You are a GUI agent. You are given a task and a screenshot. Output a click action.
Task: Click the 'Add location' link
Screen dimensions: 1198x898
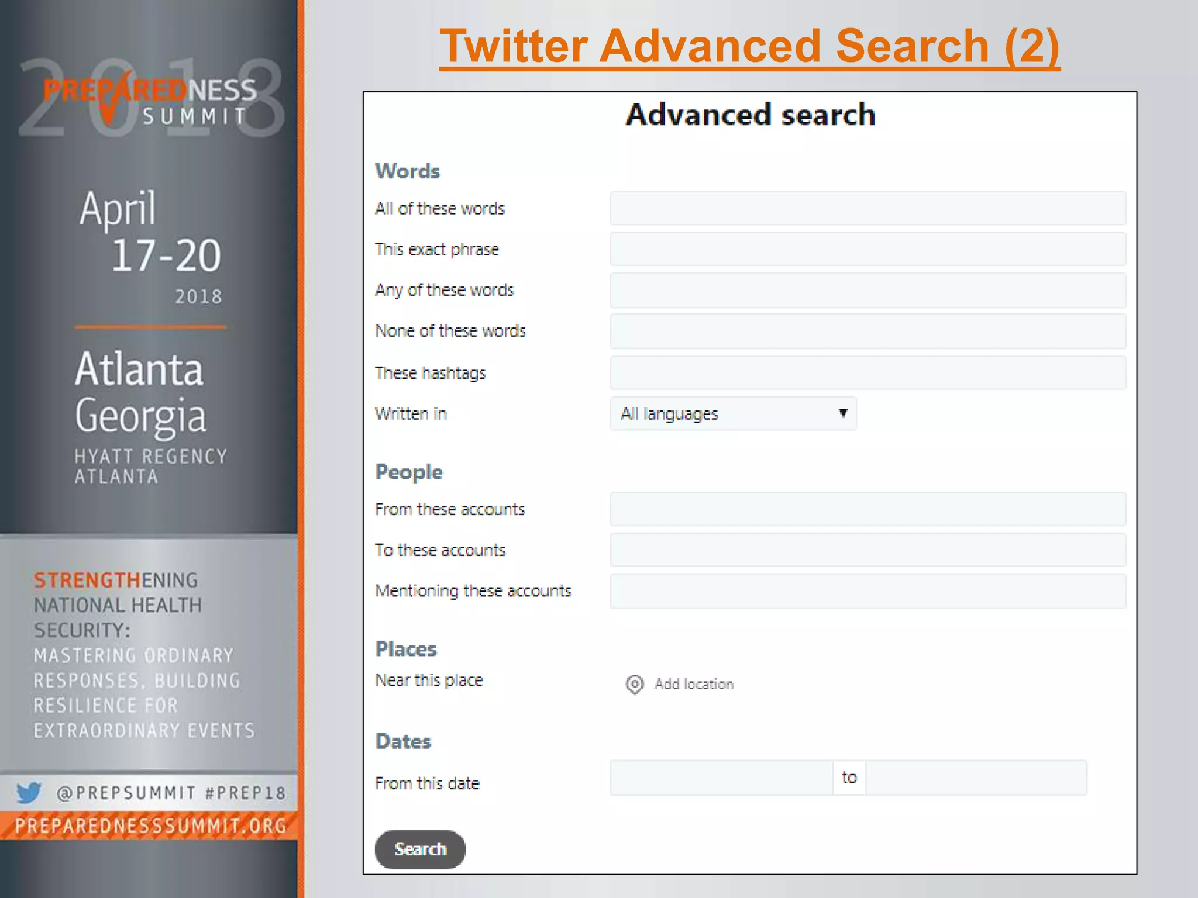pyautogui.click(x=694, y=684)
